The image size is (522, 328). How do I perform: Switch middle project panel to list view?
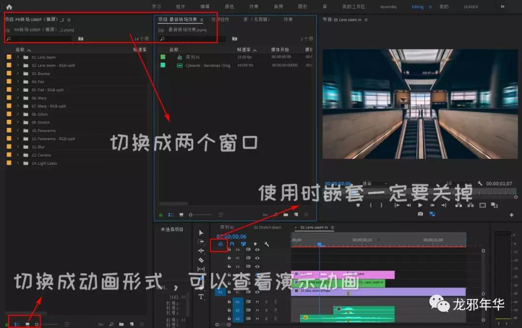pos(171,215)
